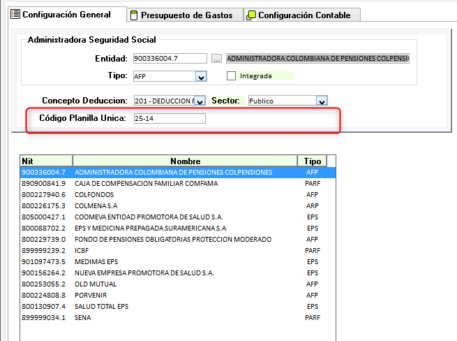Open the Configuración General tab
This screenshot has width=457, height=341.
[x=68, y=14]
